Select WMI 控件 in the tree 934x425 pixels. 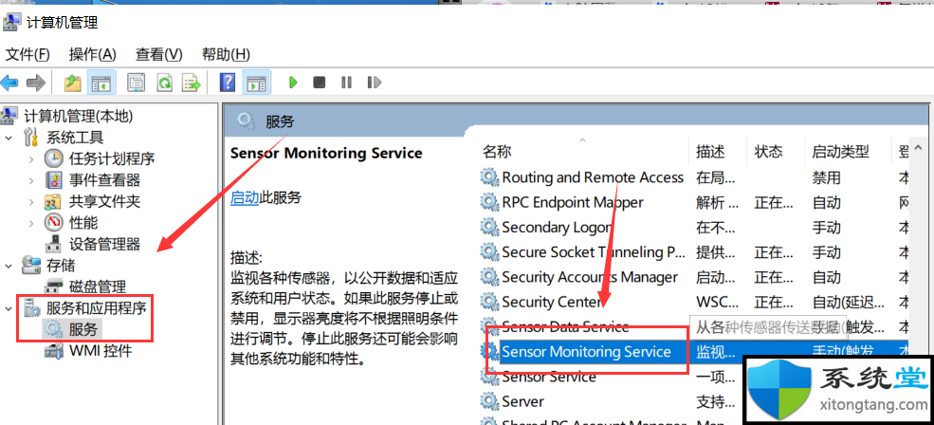click(x=101, y=350)
